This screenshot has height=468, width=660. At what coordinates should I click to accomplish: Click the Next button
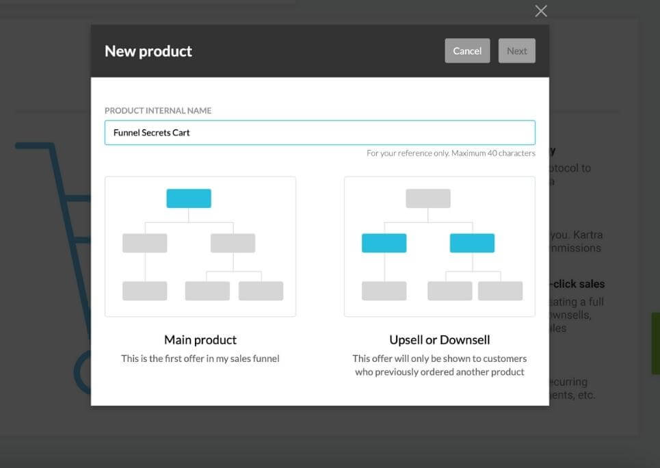pyautogui.click(x=516, y=51)
